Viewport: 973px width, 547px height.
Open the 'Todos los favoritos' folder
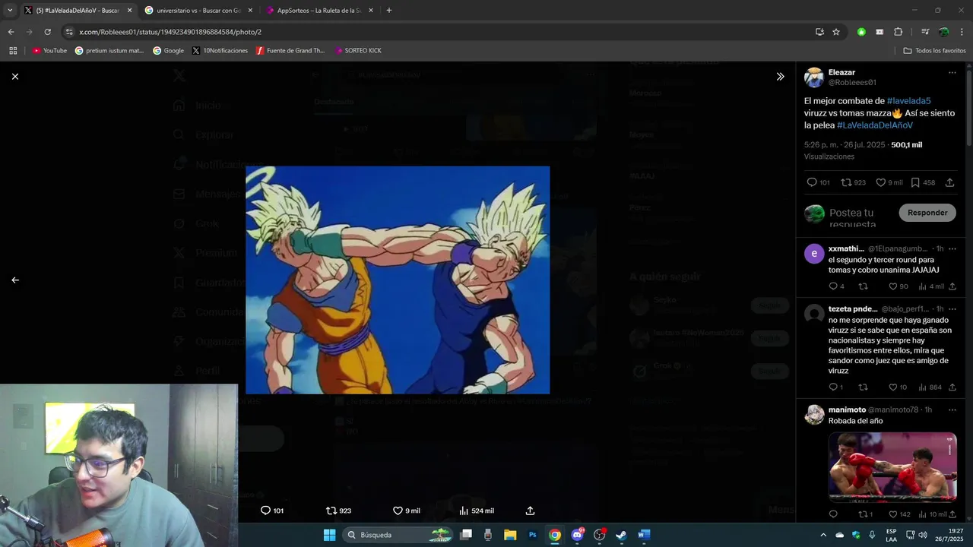point(934,51)
